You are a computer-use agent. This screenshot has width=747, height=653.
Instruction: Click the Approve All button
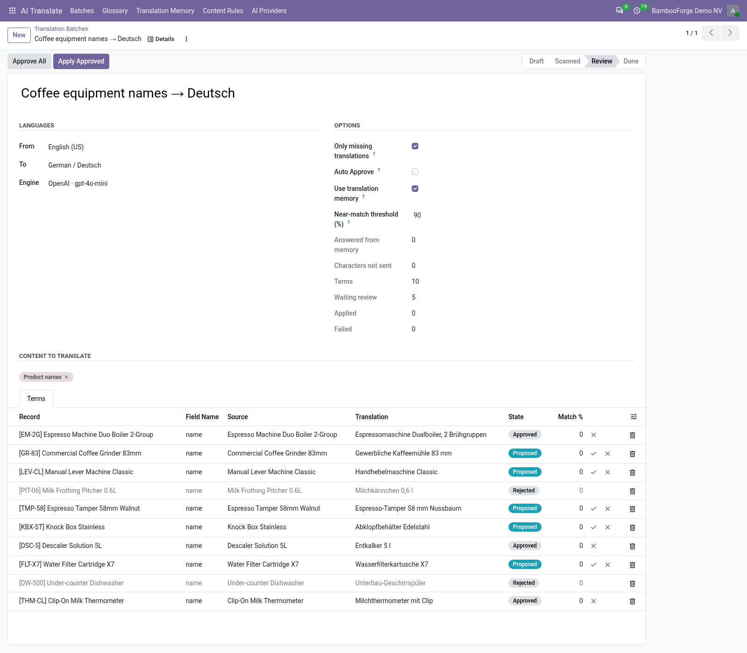[x=29, y=61]
